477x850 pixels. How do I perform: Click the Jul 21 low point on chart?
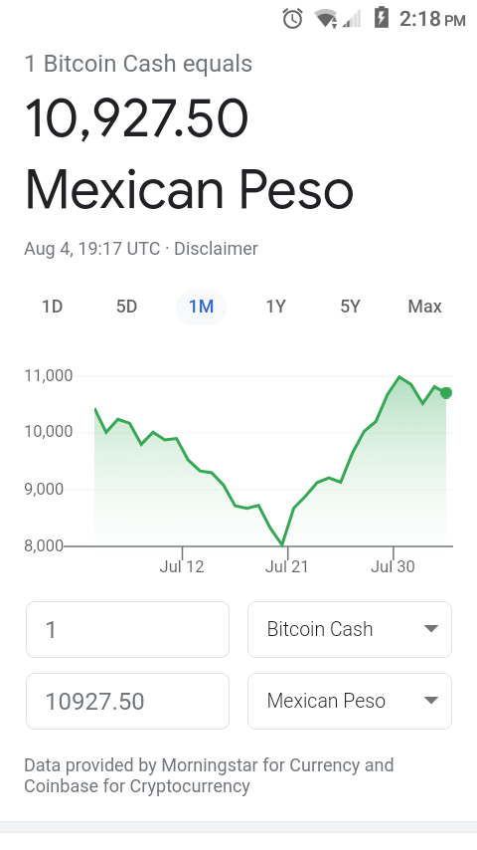tap(282, 543)
